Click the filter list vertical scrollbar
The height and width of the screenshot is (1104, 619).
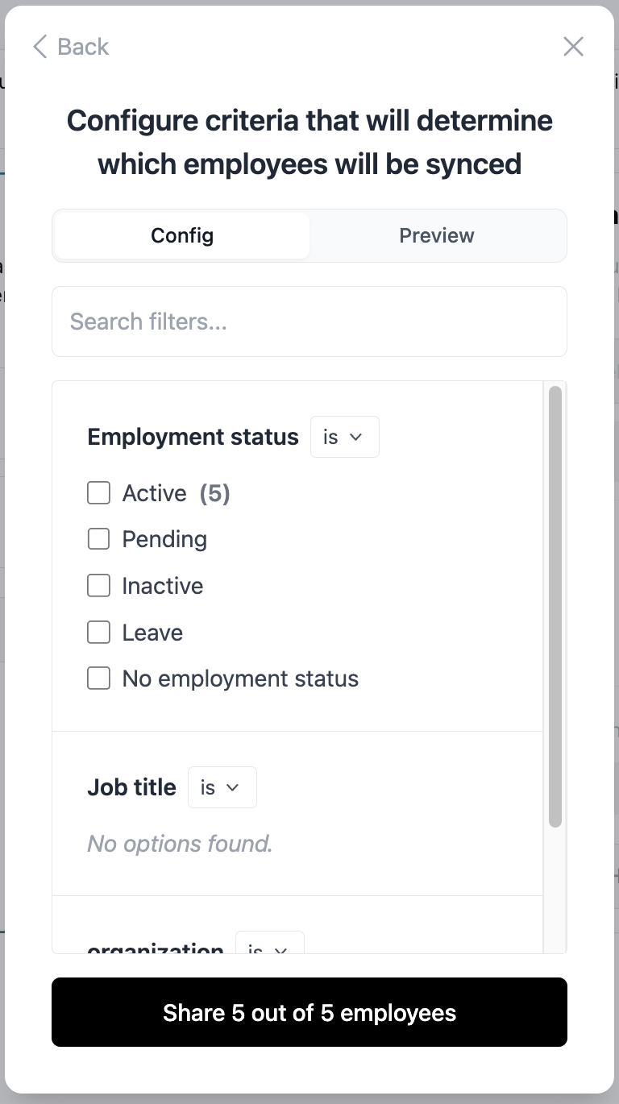pyautogui.click(x=555, y=606)
